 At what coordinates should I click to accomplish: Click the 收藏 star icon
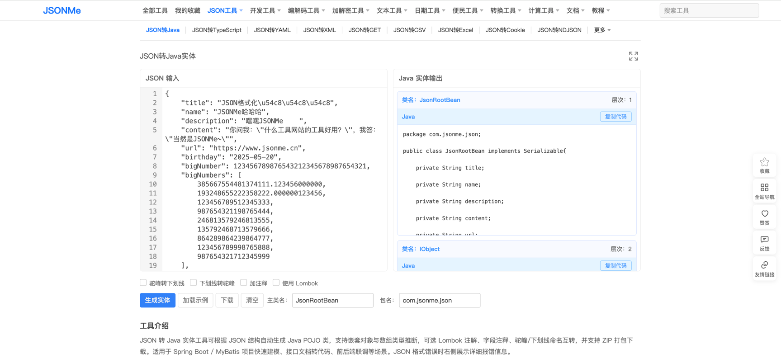tap(764, 165)
